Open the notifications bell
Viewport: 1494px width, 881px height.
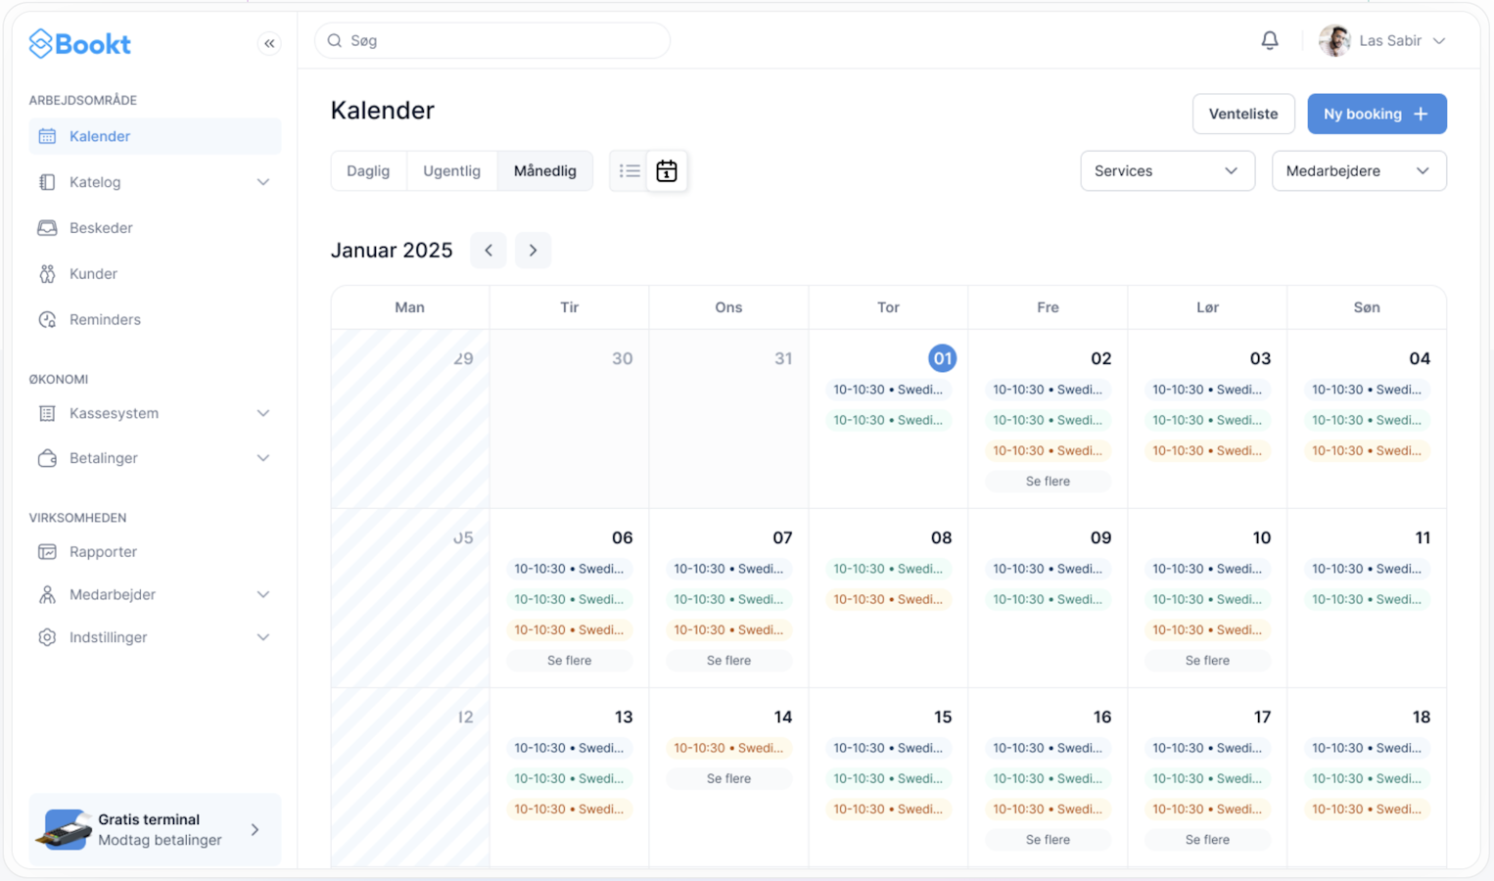pos(1269,40)
